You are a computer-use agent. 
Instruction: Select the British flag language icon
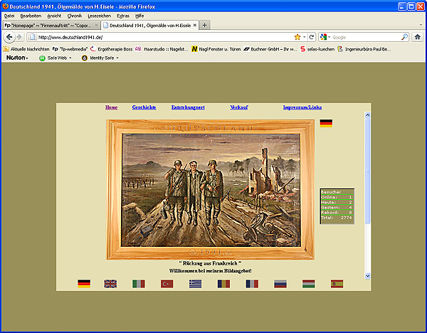(x=110, y=283)
